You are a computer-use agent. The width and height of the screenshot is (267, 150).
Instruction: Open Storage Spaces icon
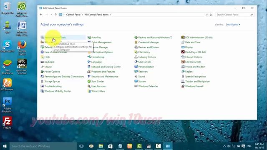click(42, 82)
